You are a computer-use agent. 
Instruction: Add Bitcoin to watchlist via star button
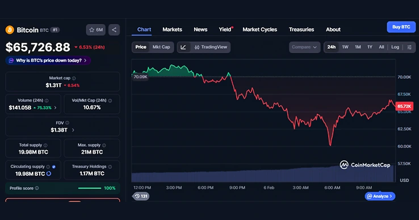point(95,29)
